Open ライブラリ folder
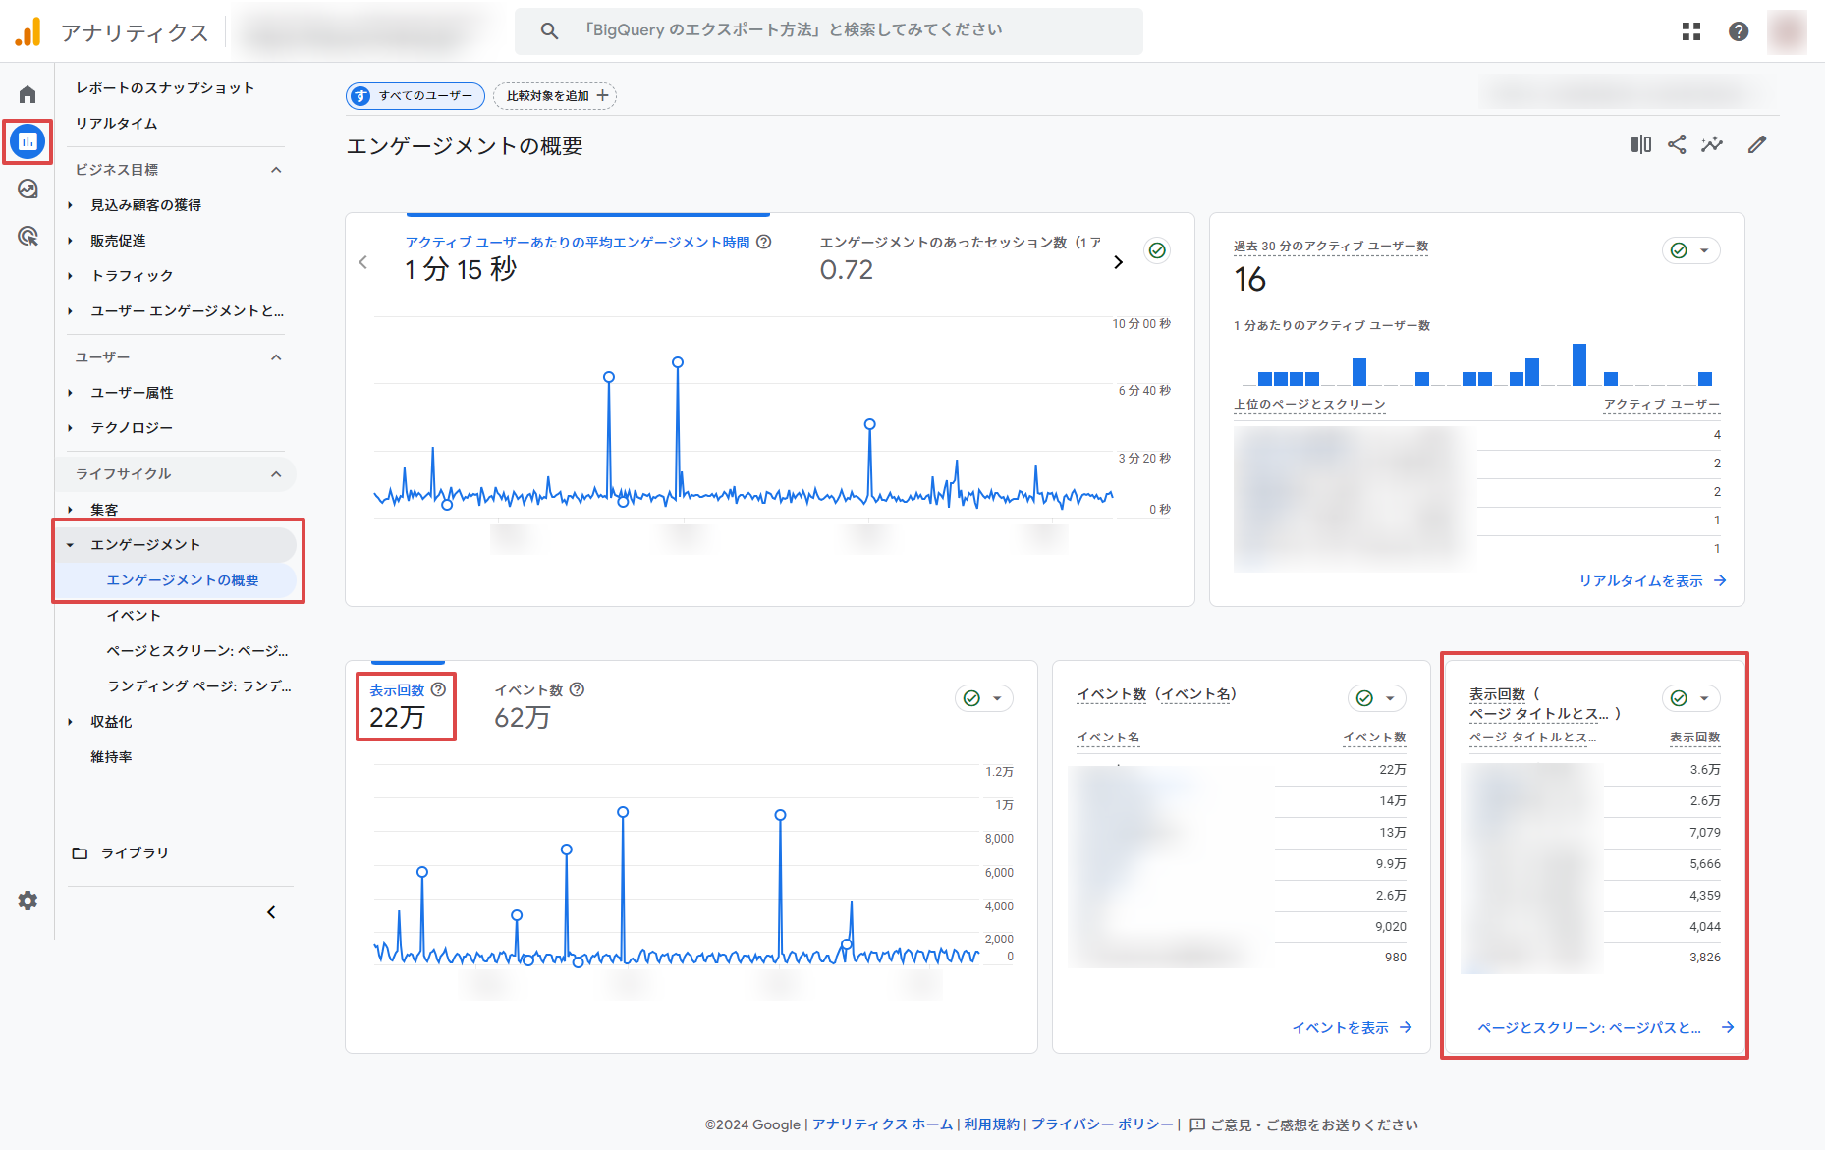 coord(121,852)
